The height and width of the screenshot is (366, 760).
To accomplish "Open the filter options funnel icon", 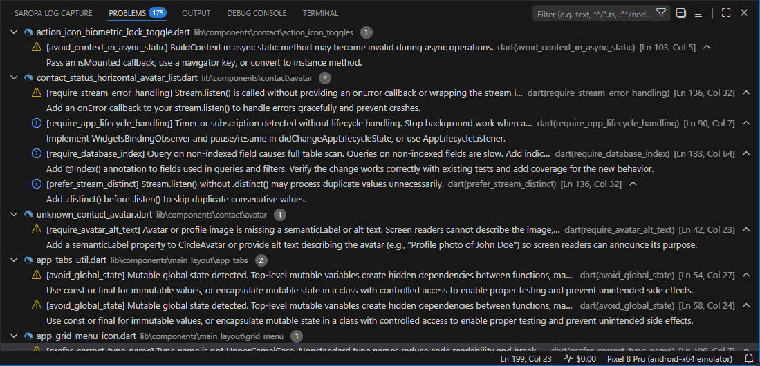I will click(661, 13).
